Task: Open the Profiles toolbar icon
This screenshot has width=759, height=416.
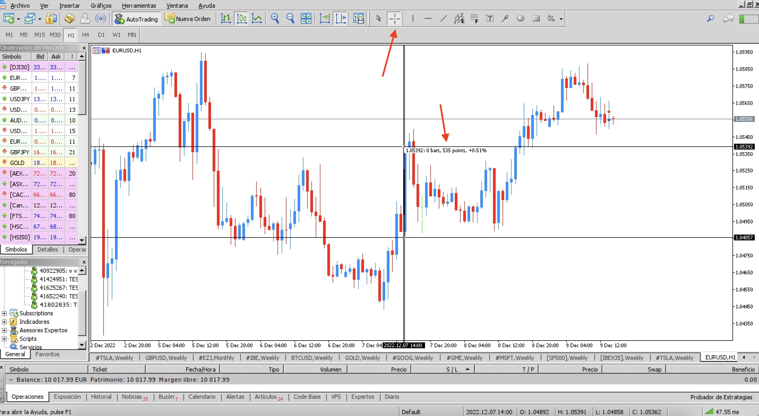Action: 30,19
